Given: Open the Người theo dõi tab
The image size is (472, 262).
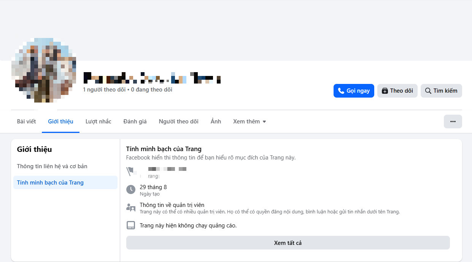Looking at the screenshot, I should click(178, 122).
